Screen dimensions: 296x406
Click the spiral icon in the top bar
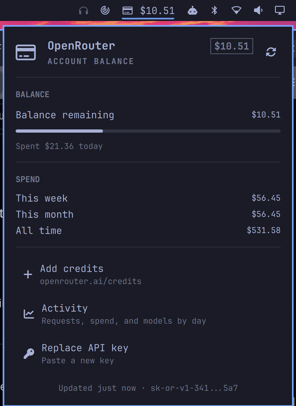point(105,11)
